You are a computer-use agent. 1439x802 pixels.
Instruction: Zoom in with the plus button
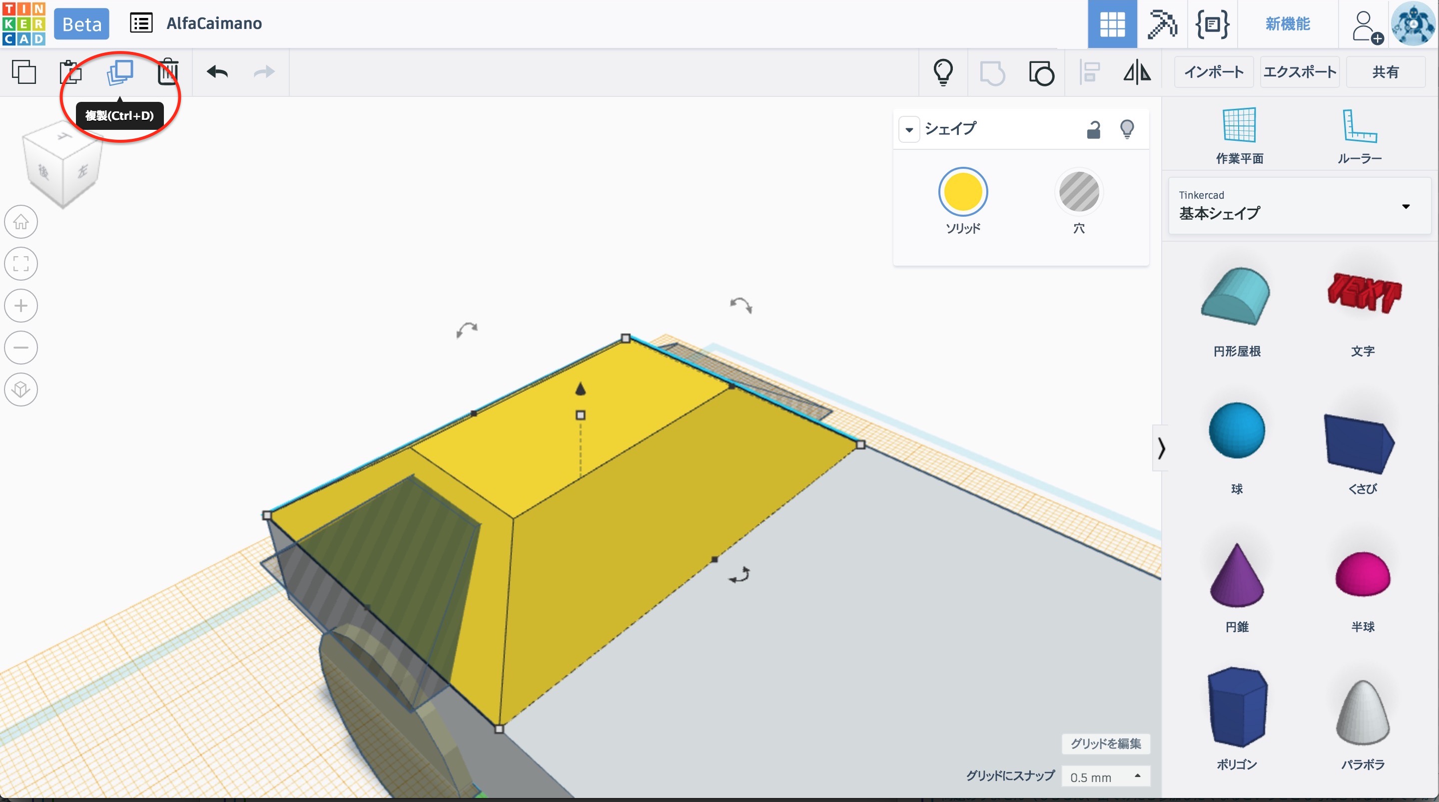[21, 306]
